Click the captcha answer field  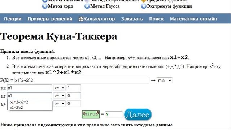click(113, 114)
